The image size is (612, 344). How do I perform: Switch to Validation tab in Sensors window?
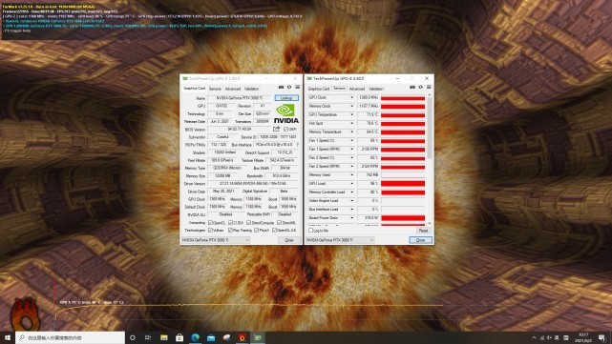point(376,89)
